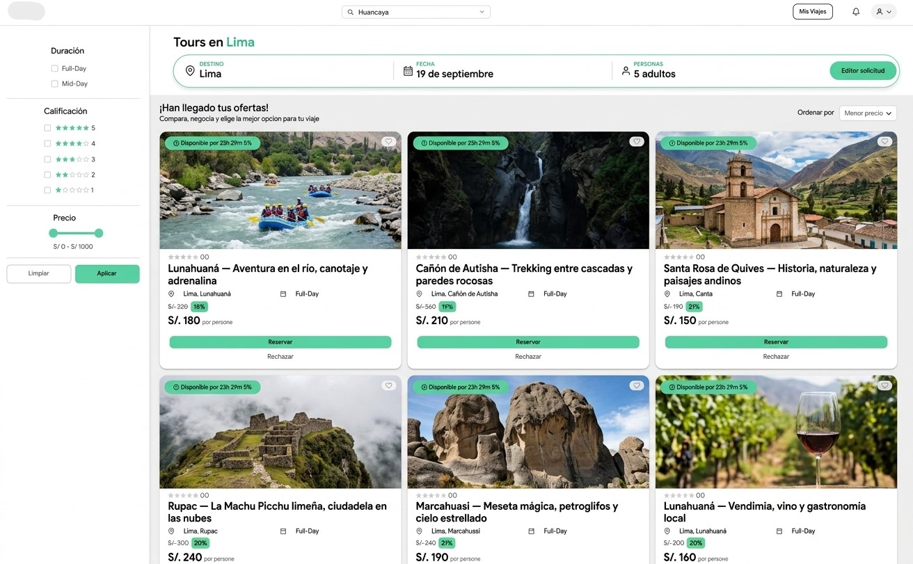This screenshot has height=564, width=913.
Task: Click the maximum price slider handle
Action: [99, 233]
